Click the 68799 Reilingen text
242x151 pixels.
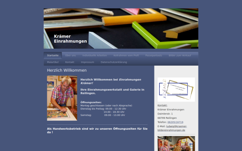pyautogui.click(x=167, y=118)
